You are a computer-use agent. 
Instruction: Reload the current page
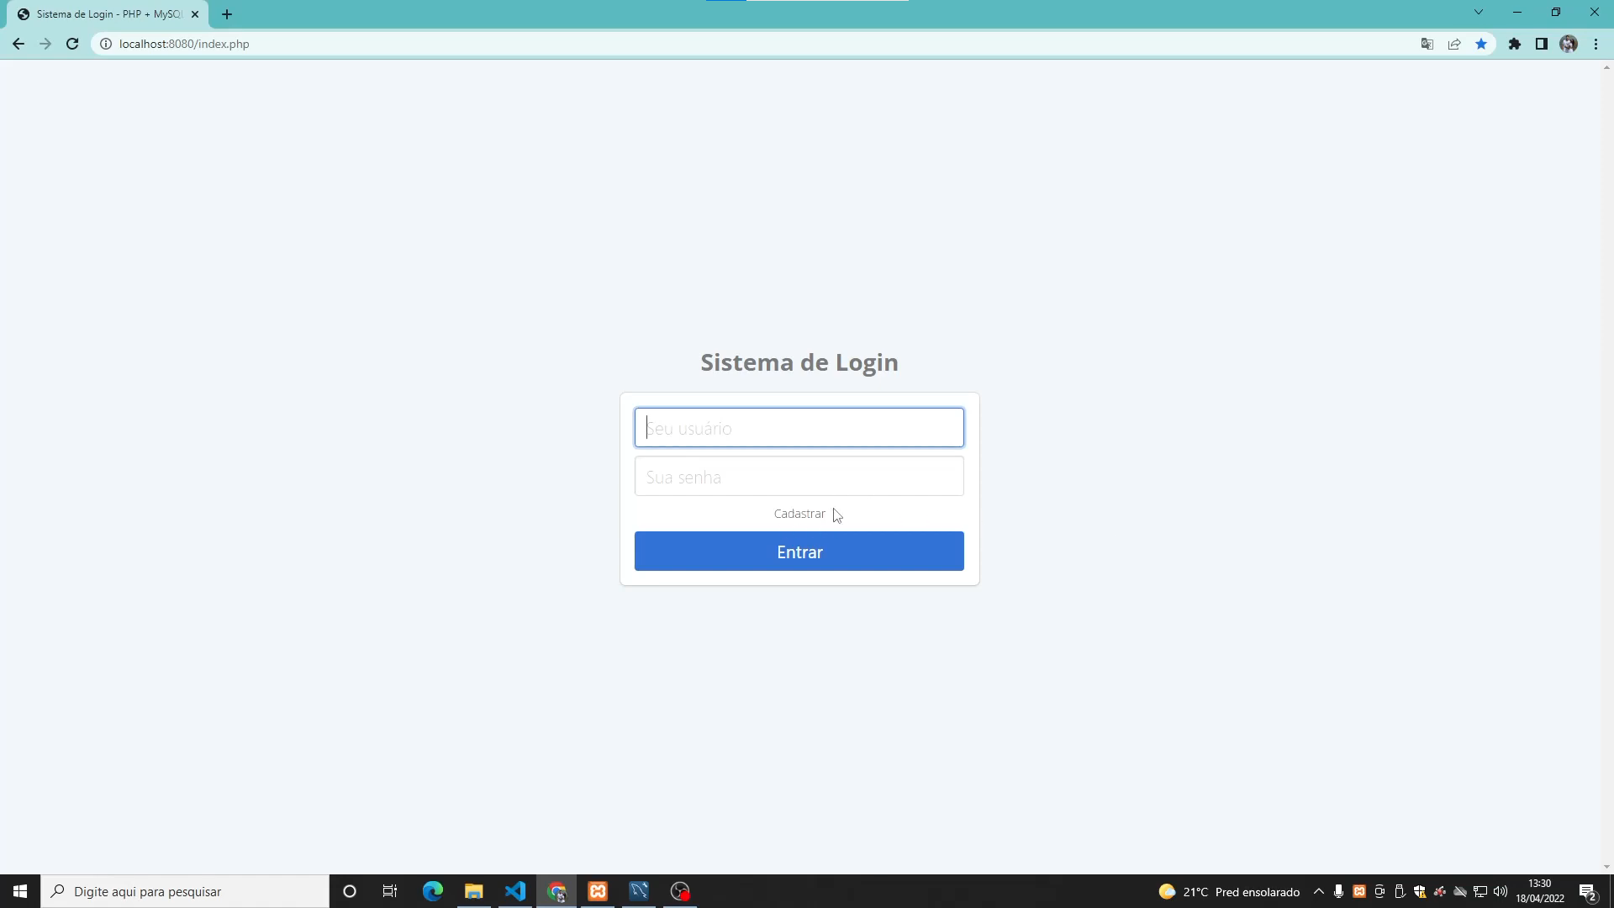[72, 44]
